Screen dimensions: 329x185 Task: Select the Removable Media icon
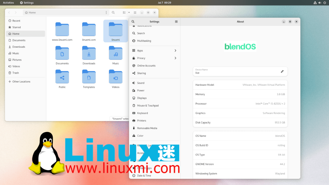[134, 128]
